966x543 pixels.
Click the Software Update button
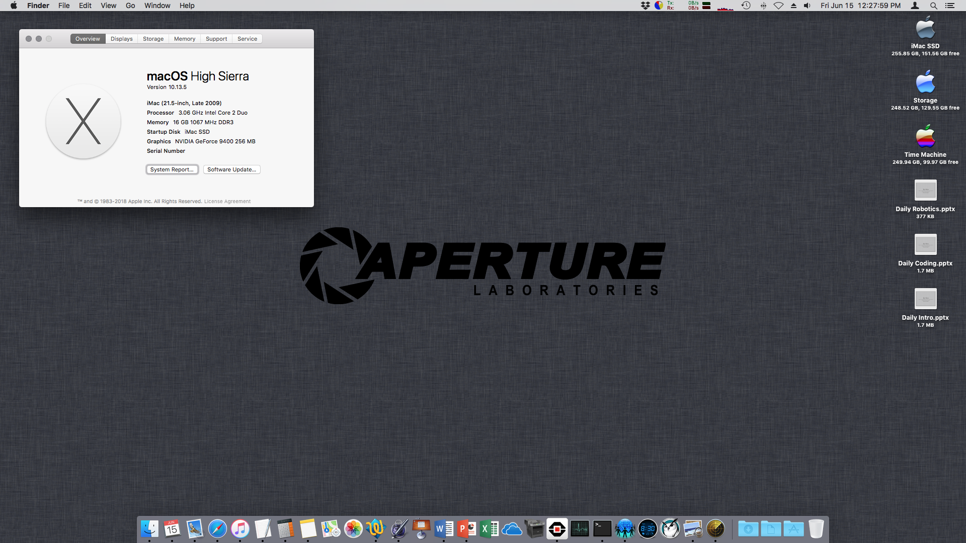click(231, 169)
